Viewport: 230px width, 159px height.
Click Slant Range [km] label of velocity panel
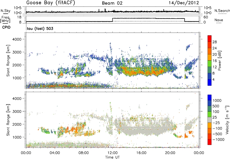coord(8,120)
